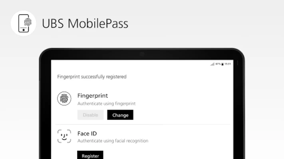Tap the battery icon in status bar

tap(222, 64)
